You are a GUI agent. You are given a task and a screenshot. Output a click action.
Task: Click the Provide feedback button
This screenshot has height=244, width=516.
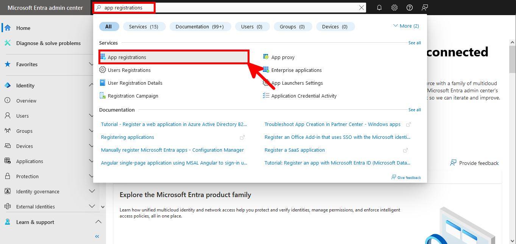click(x=474, y=163)
